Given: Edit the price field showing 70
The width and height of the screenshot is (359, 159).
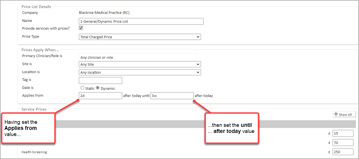Looking at the screenshot, I should (343, 143).
